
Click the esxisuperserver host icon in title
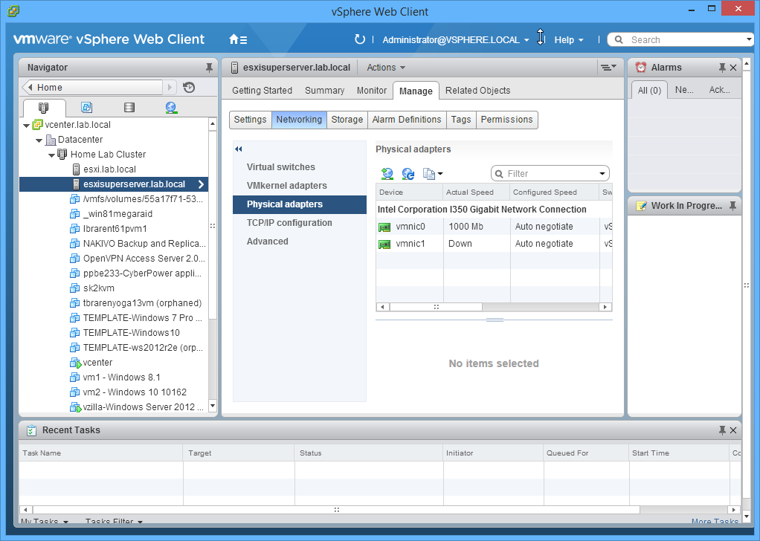pos(234,68)
